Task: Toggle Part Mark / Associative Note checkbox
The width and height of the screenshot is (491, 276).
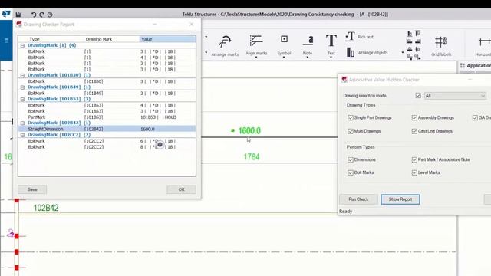Action: point(414,160)
